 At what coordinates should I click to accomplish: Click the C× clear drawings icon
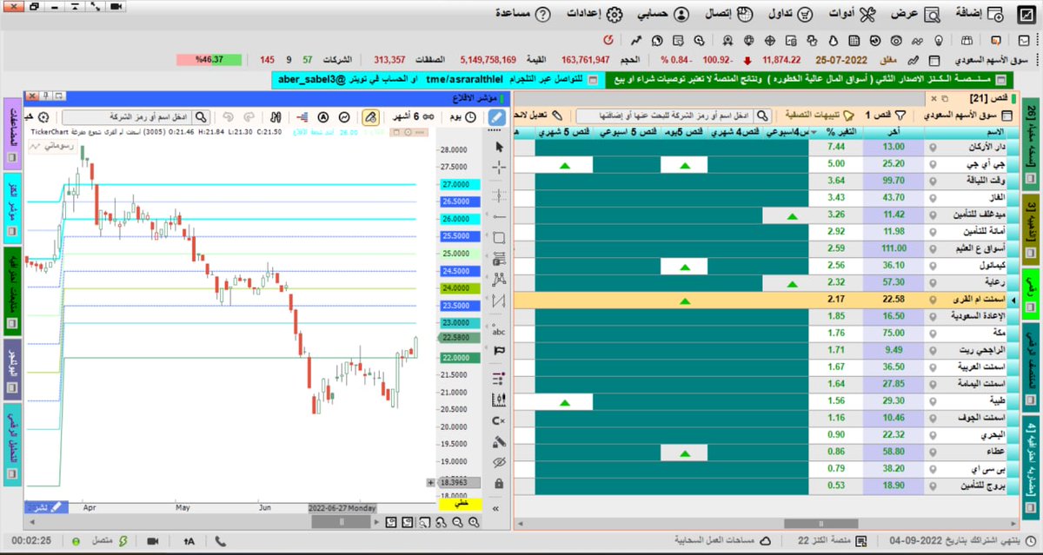point(499,420)
